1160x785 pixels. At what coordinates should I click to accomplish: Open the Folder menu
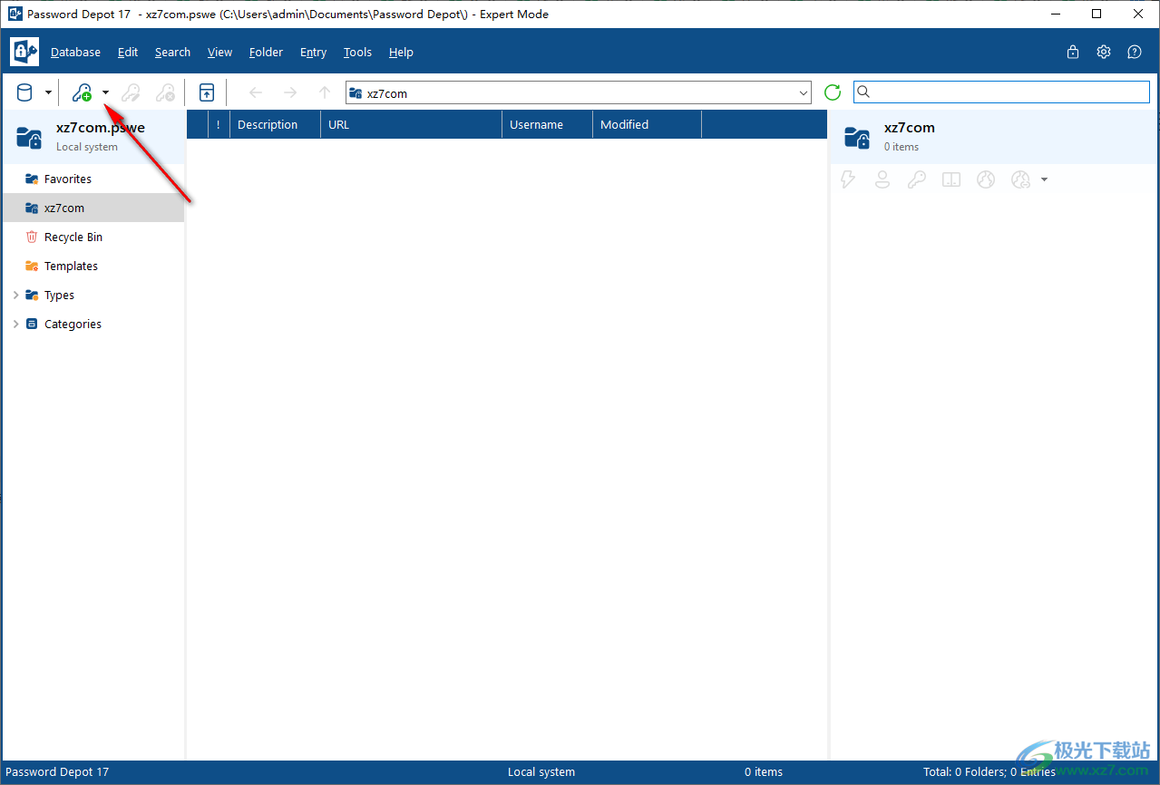(x=267, y=53)
